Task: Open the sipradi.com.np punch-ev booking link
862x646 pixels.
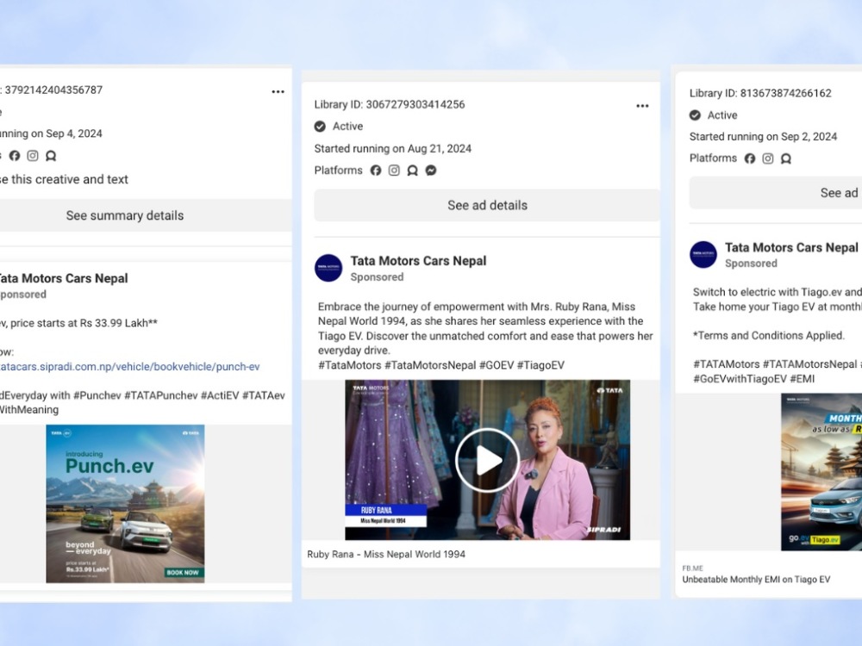Action: click(130, 366)
